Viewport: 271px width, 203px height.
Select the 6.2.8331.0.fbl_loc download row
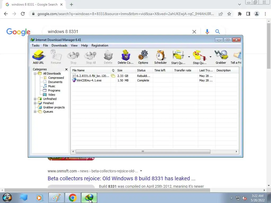pyautogui.click(x=155, y=76)
